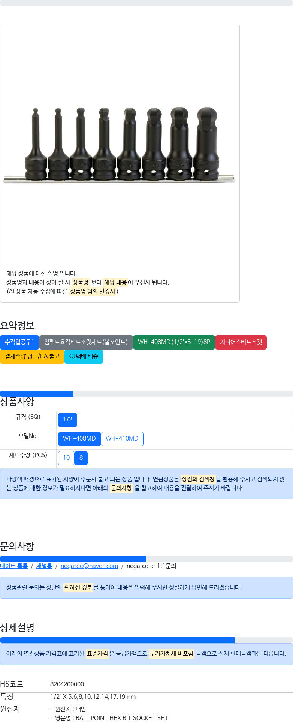293x723 pixels.
Task: Click the highlighted 상점의 검색창 text
Action: [198, 479]
